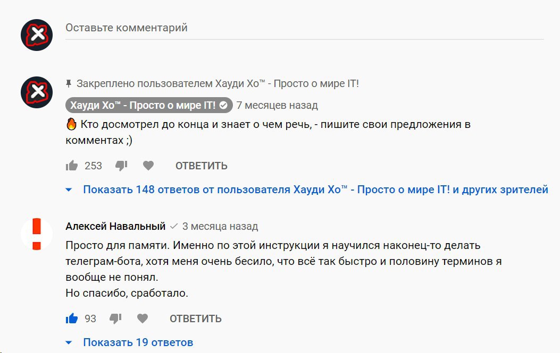The image size is (560, 353).
Task: Expand the 148 replies thread
Action: coord(315,190)
